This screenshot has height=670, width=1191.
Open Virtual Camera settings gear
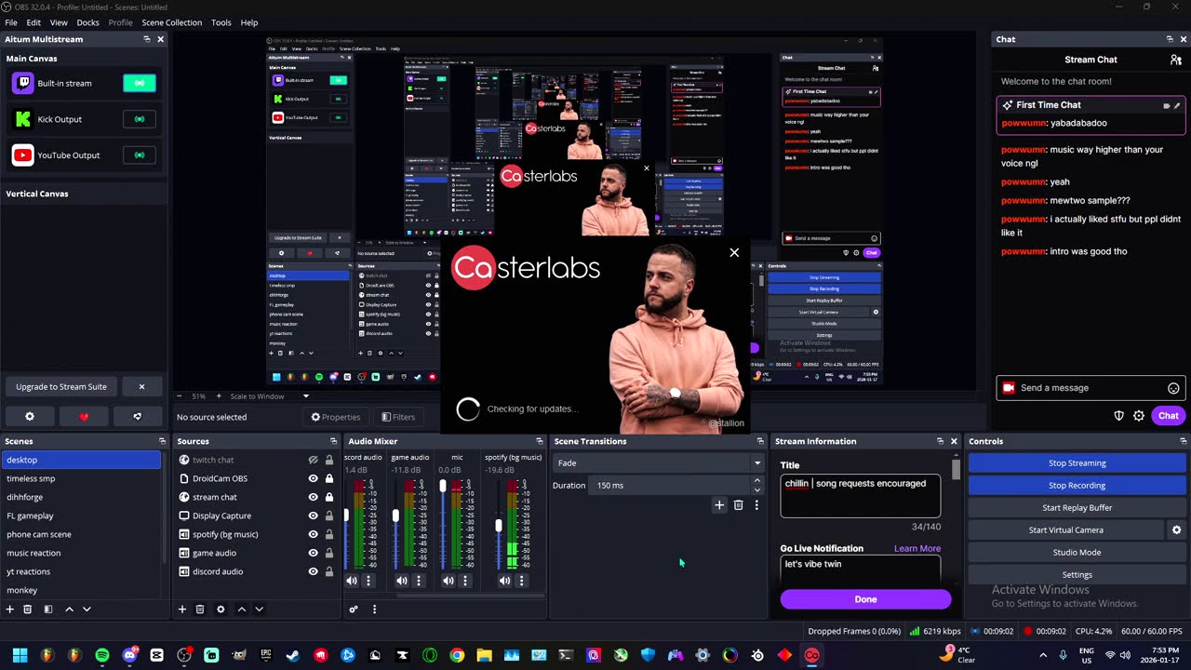pos(1176,529)
